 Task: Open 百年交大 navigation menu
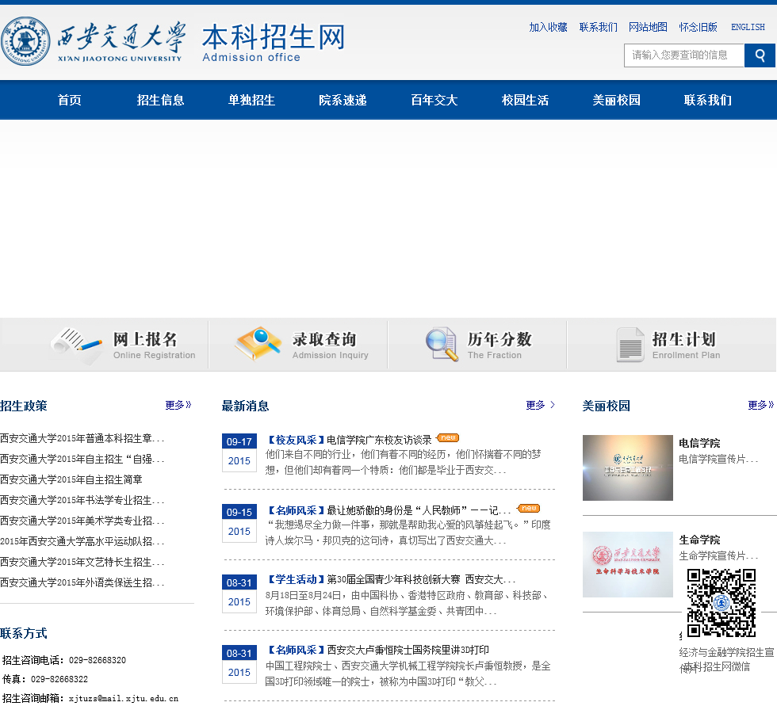coord(434,100)
